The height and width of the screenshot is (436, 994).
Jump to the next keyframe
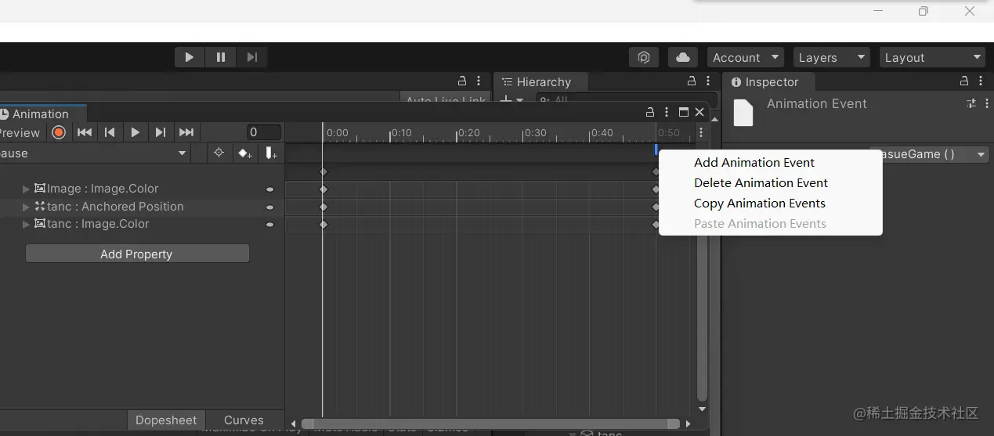click(161, 132)
